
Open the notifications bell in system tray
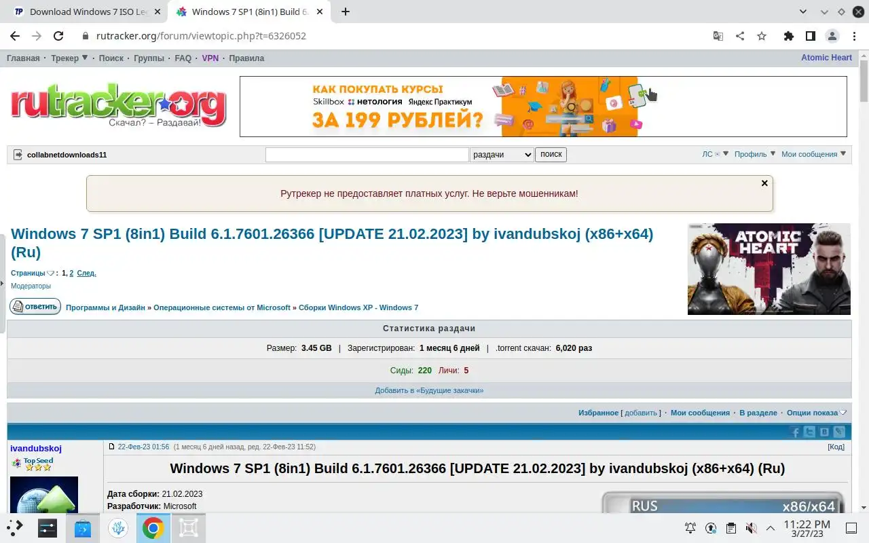pos(690,527)
